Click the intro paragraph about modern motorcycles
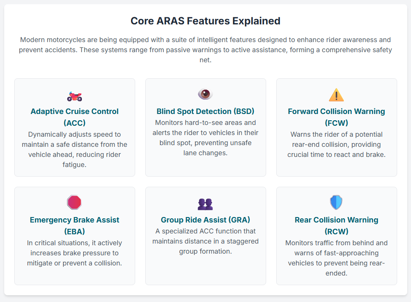Viewport: 411px width, 302px height. (x=205, y=50)
